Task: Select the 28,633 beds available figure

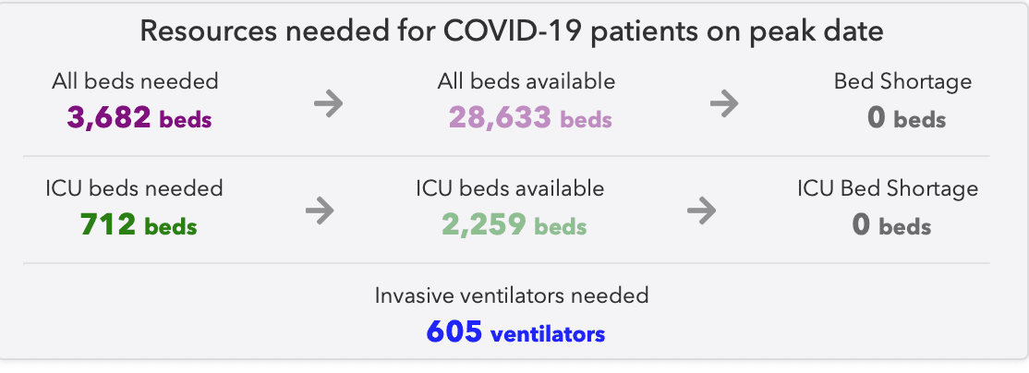Action: tap(530, 118)
